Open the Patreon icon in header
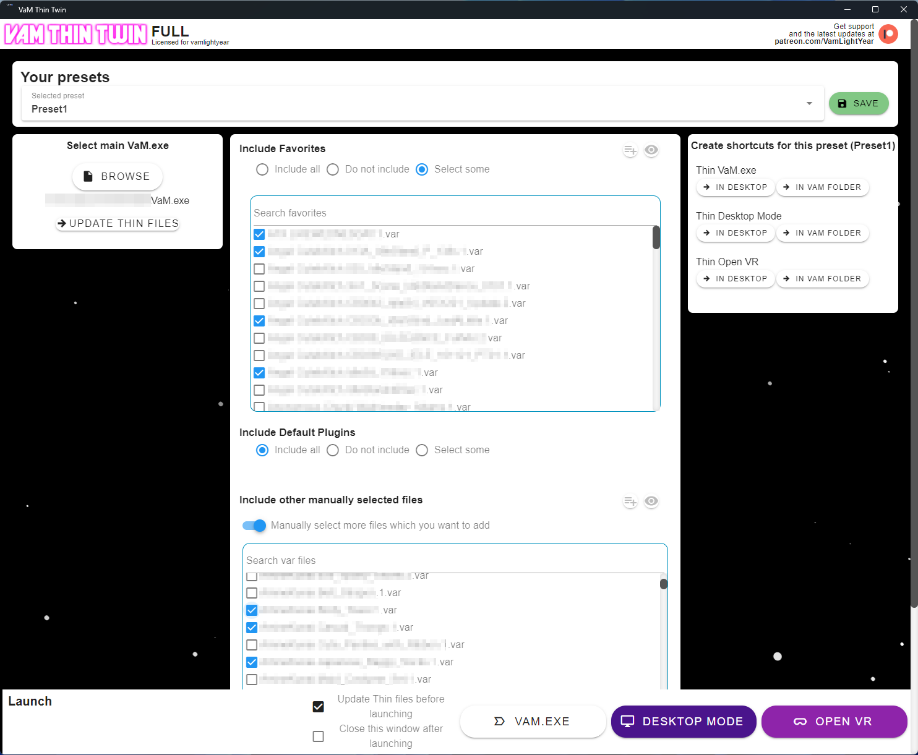 click(x=888, y=34)
